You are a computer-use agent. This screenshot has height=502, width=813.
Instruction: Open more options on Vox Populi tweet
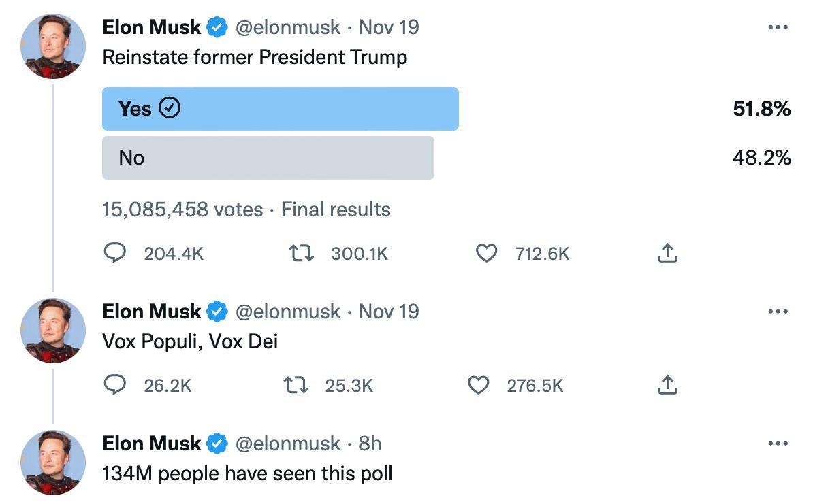click(x=778, y=312)
